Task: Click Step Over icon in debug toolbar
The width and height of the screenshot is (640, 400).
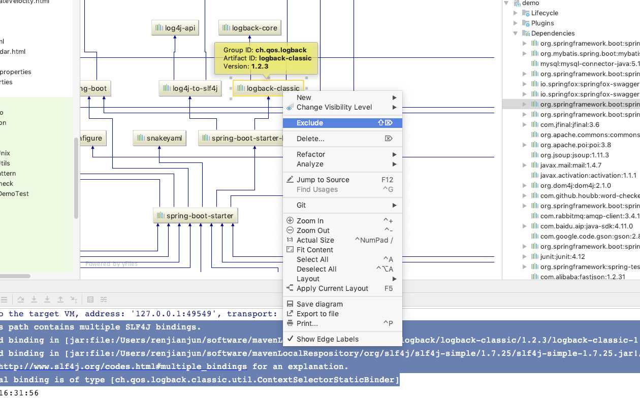Action: pos(21,299)
